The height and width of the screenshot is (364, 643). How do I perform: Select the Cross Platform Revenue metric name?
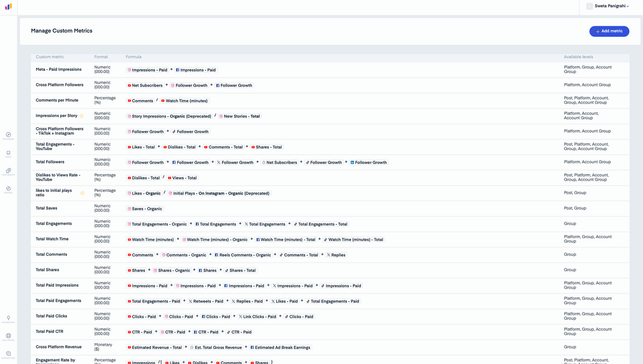coord(59,347)
